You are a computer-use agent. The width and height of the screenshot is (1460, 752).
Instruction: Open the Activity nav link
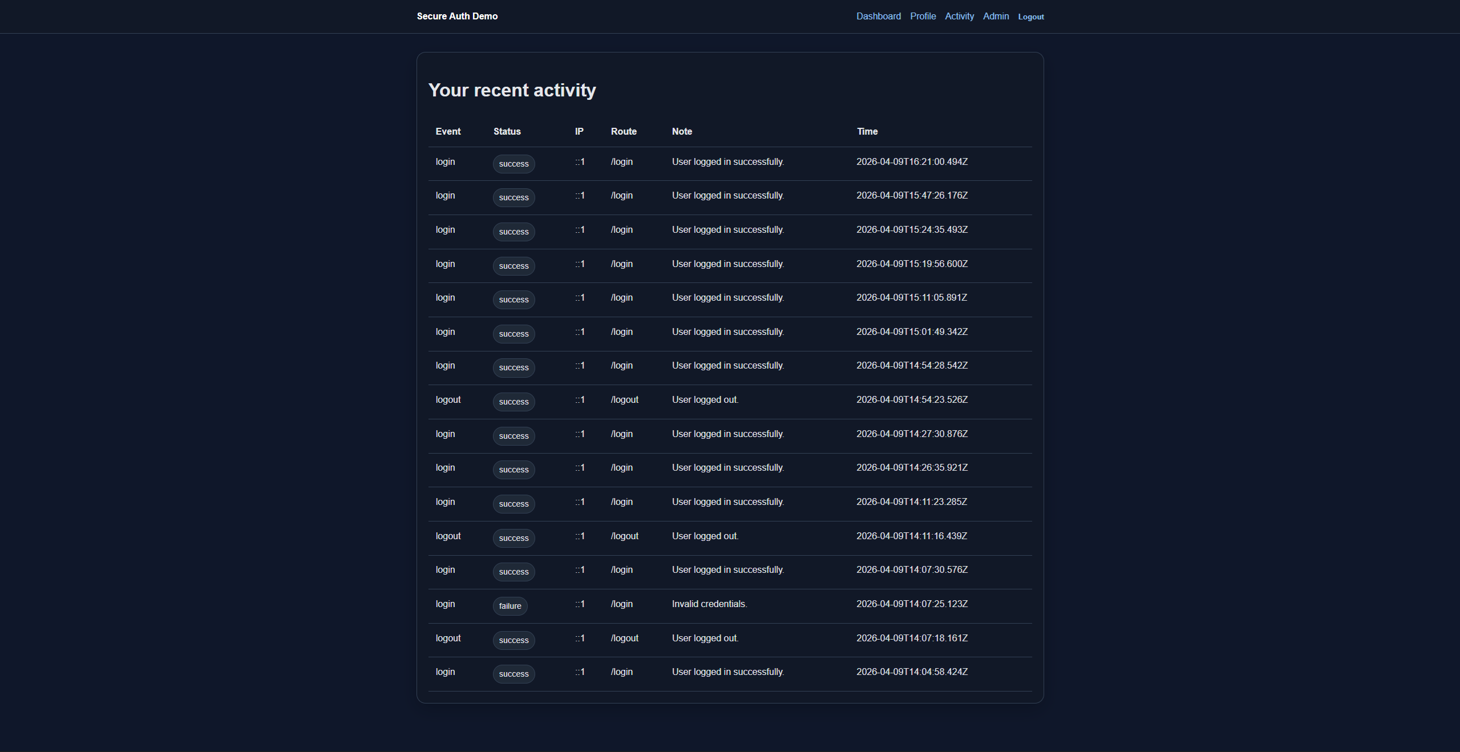coord(959,17)
